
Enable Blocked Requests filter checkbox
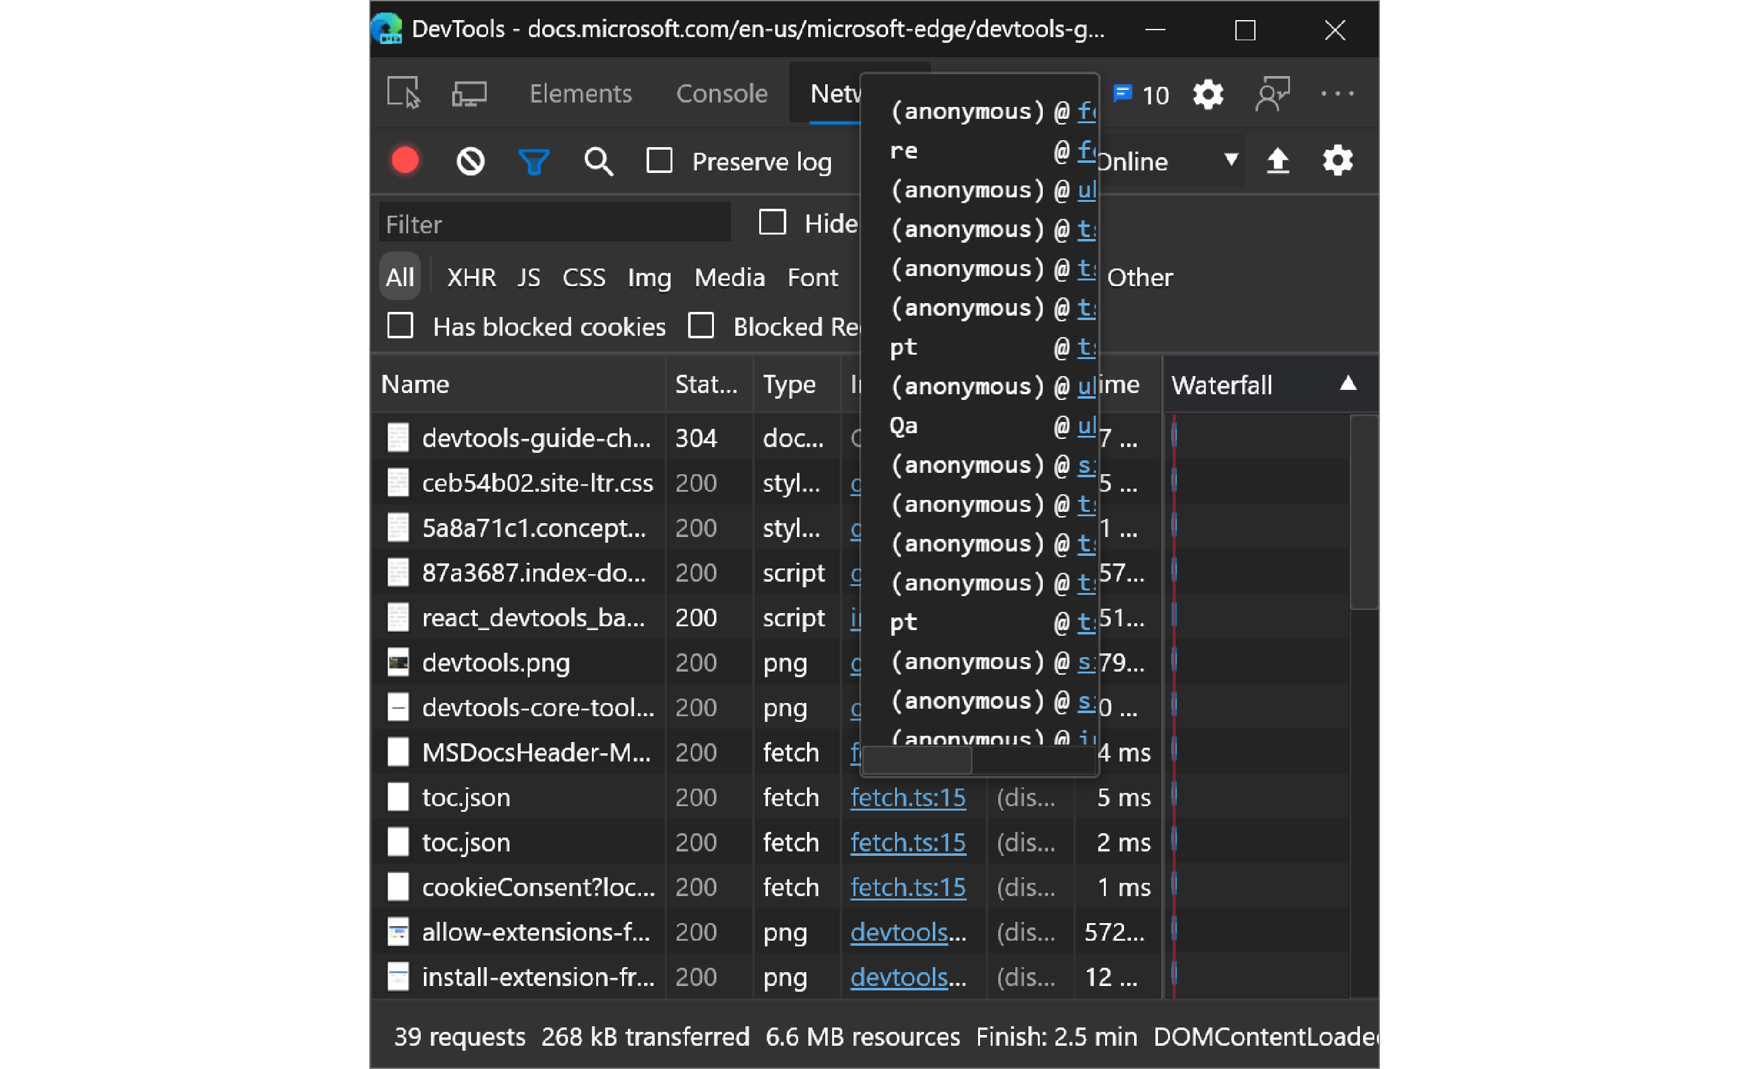(699, 326)
